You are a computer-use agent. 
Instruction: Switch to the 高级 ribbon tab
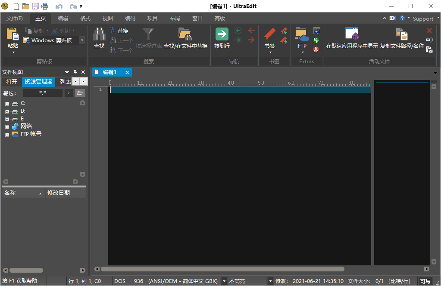tap(220, 18)
